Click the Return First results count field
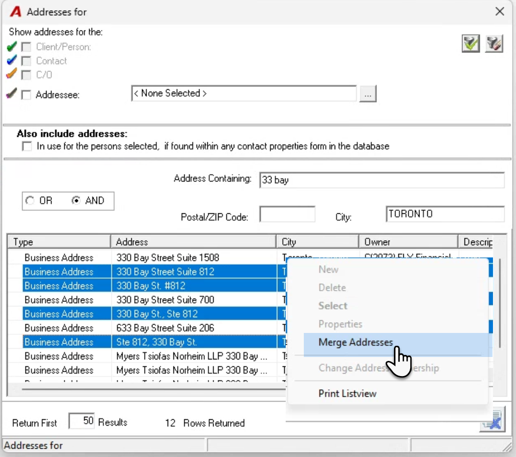Screen dimensions: 516x457 click(x=82, y=421)
